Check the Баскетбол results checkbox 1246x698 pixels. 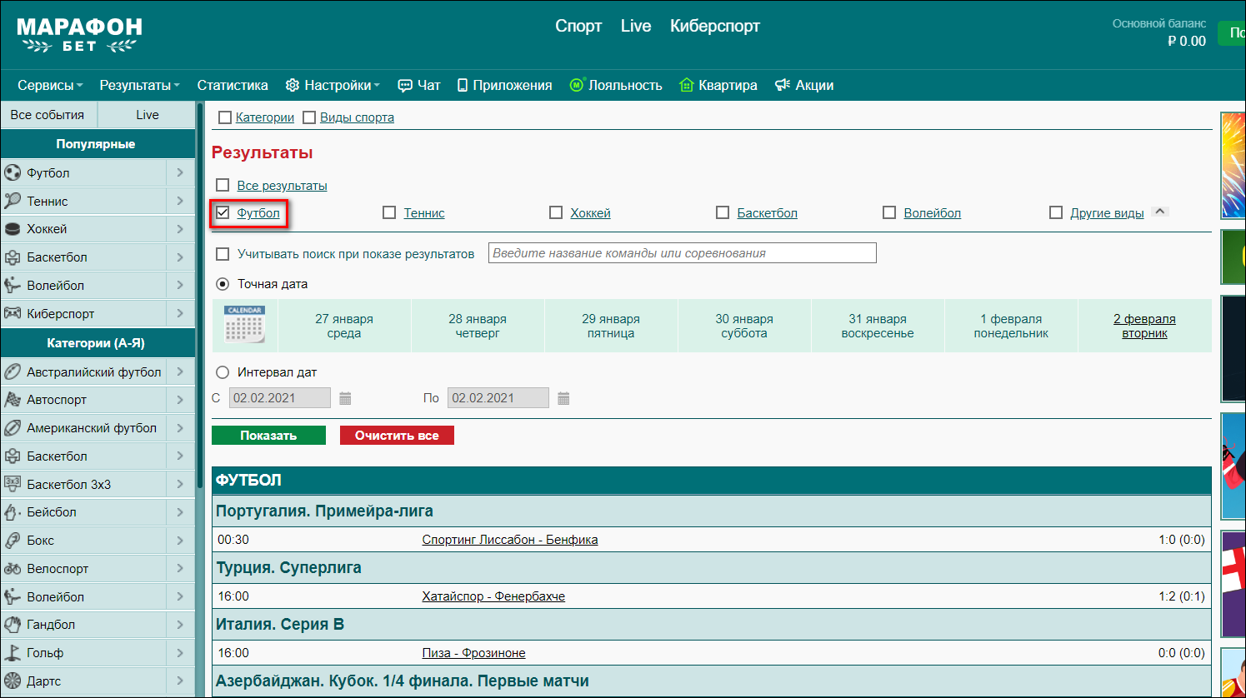[x=723, y=212]
